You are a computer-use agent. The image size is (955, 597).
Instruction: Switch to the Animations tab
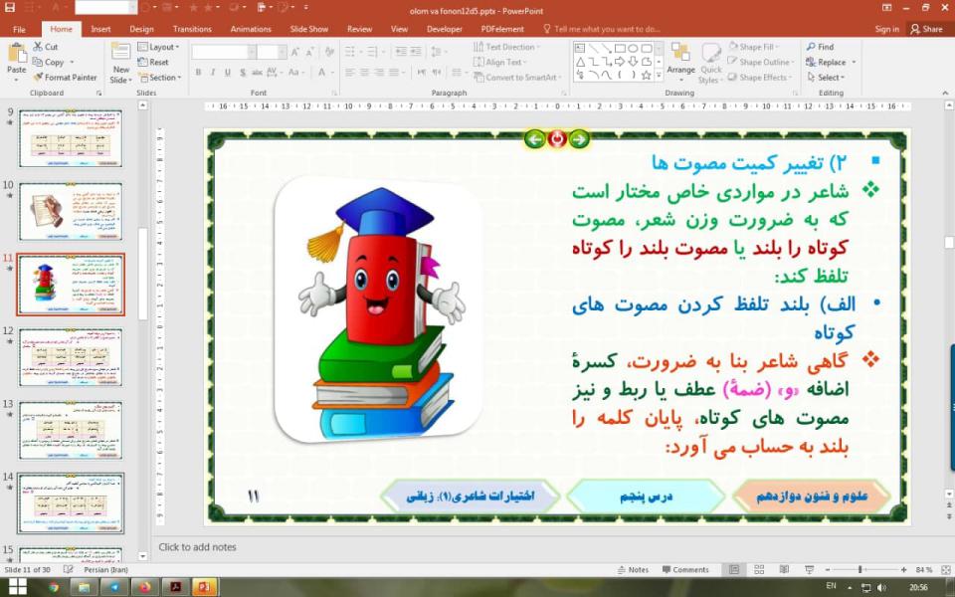(251, 29)
